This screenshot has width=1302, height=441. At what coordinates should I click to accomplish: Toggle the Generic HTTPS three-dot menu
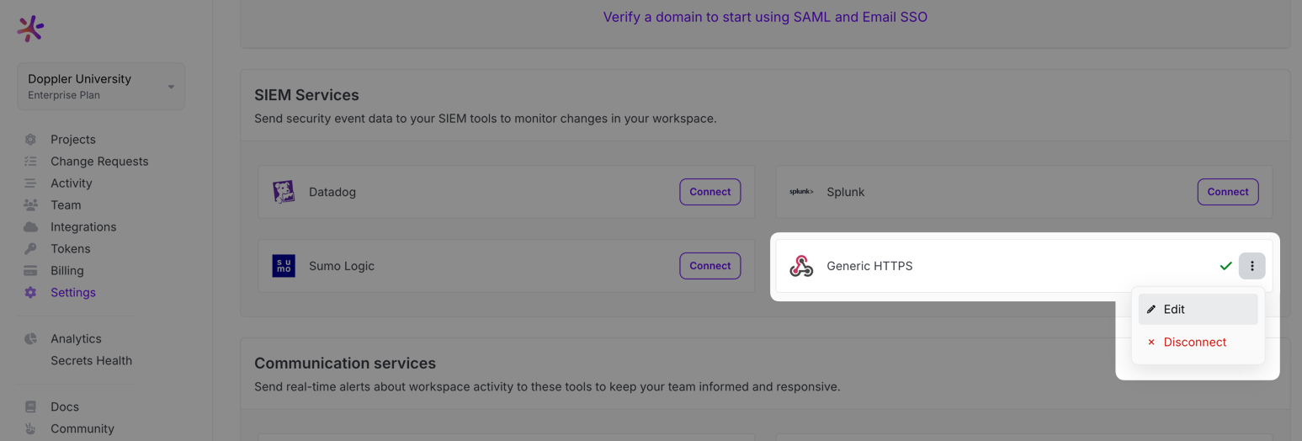point(1252,266)
